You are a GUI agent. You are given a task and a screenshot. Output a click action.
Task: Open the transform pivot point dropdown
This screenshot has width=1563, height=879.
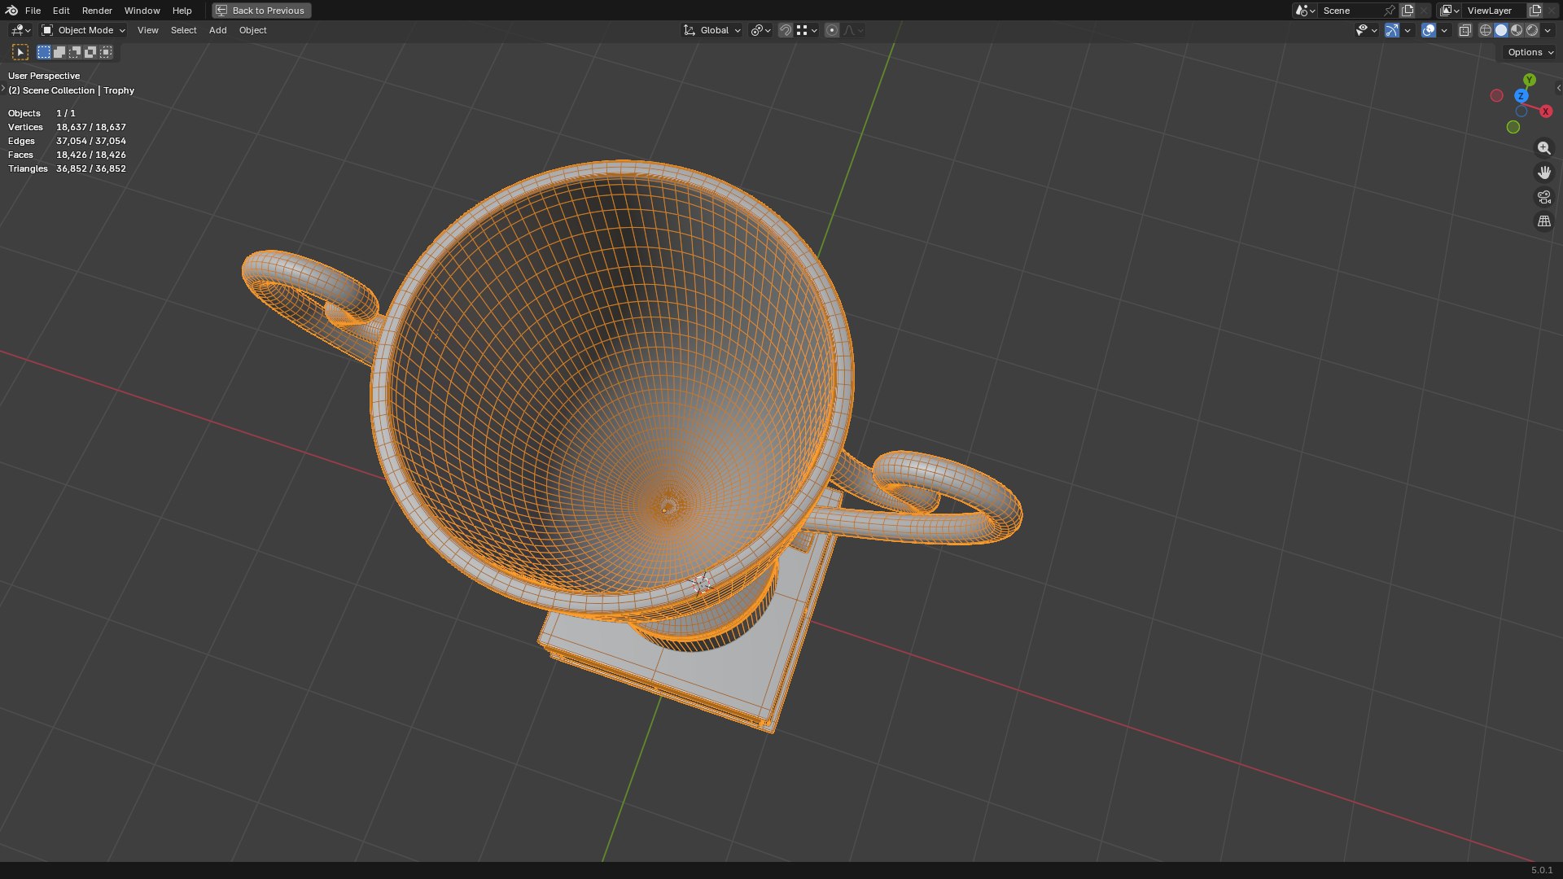click(760, 30)
